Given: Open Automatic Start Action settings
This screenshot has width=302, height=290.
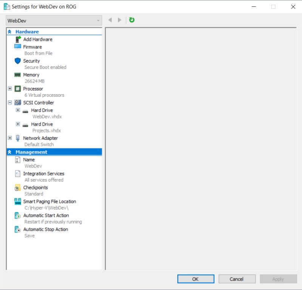Looking at the screenshot, I should (x=46, y=215).
